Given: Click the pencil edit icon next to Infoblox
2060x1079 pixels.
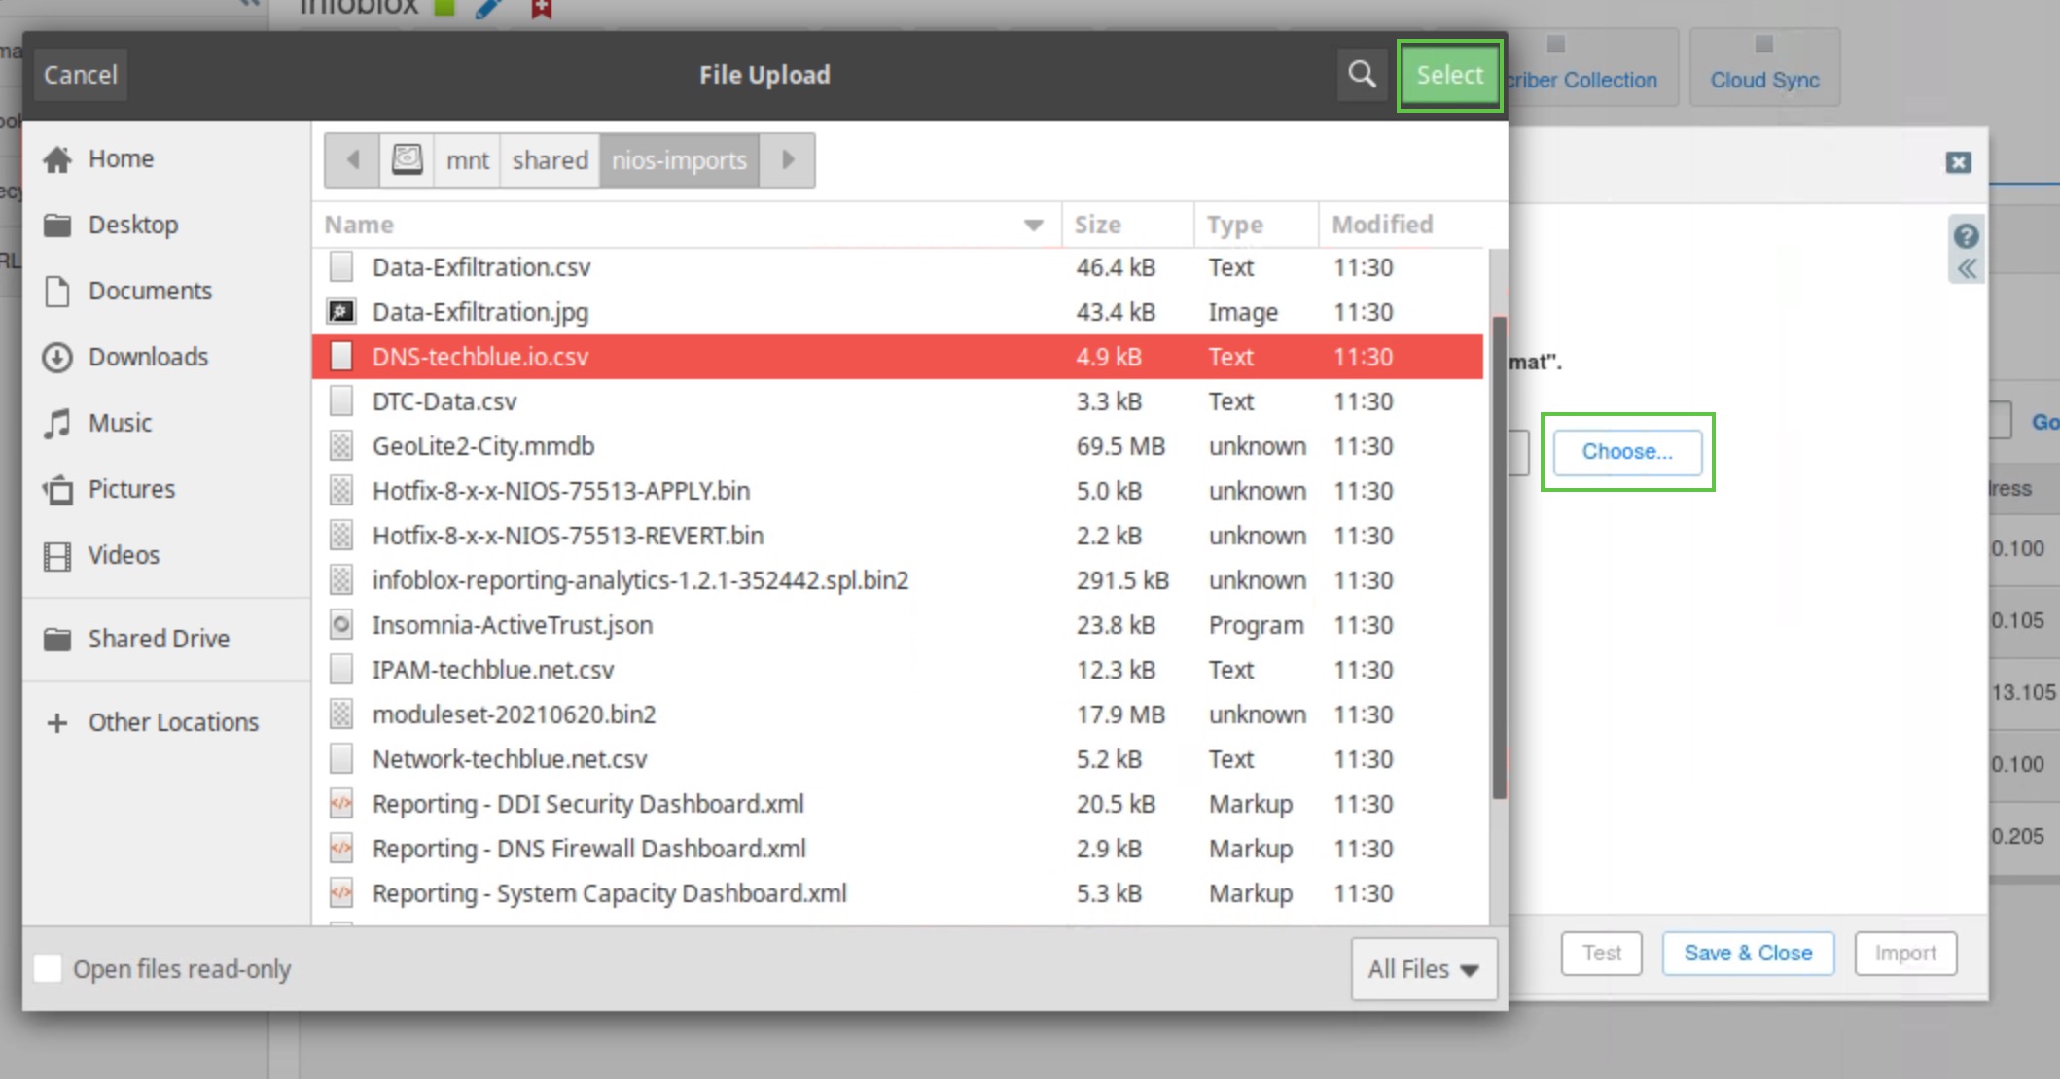Looking at the screenshot, I should click(x=487, y=8).
